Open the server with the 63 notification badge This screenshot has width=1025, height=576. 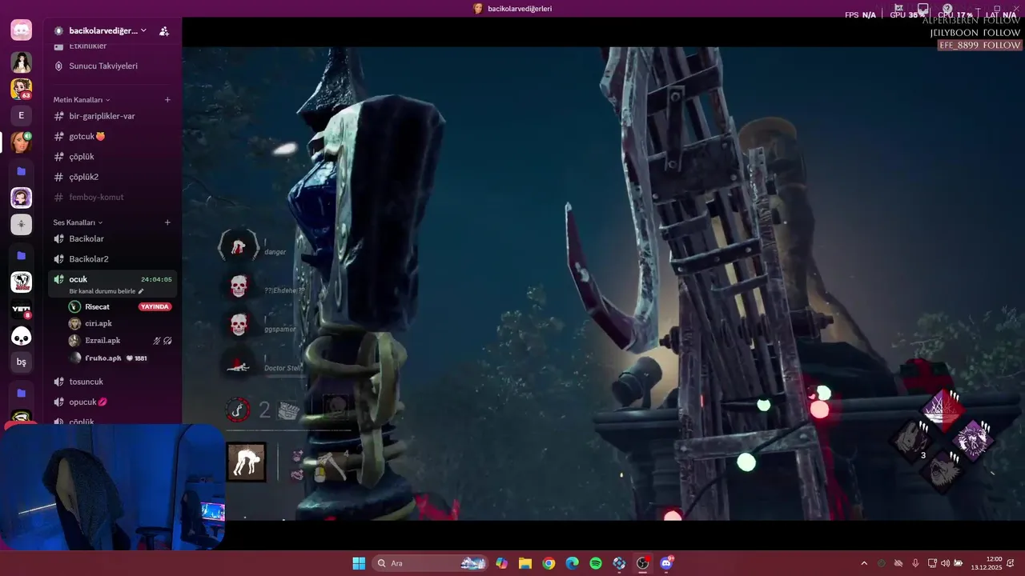(22, 89)
